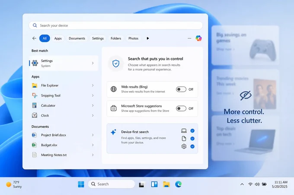Image resolution: width=294 pixels, height=195 pixels.
Task: Uncheck the laptop apps checkbox
Action: pyautogui.click(x=192, y=130)
